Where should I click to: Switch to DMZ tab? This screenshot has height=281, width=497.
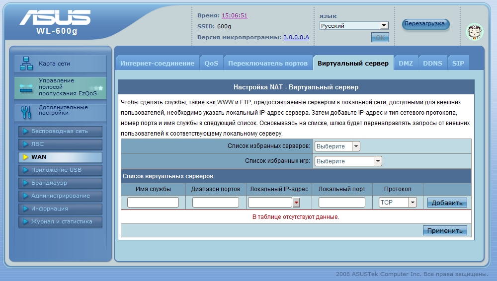coord(406,64)
